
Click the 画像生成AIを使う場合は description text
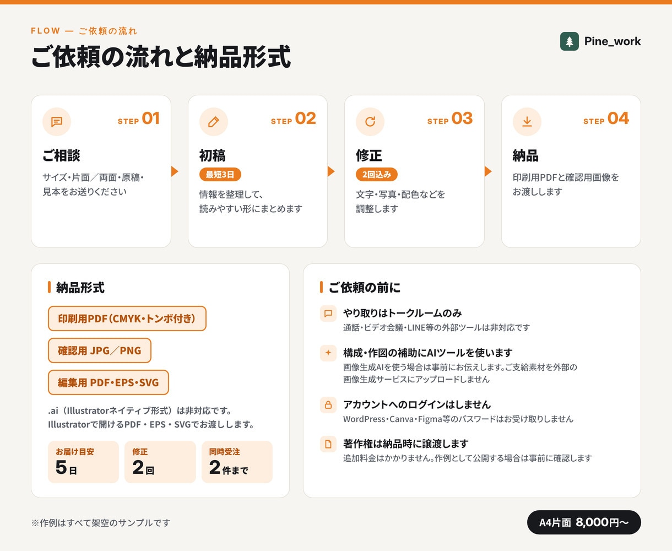pyautogui.click(x=460, y=373)
